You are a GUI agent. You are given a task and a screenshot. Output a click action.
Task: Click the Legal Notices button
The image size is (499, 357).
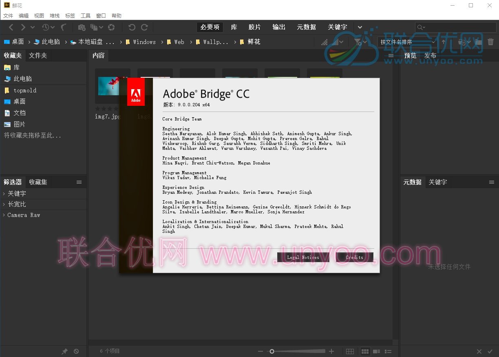click(x=303, y=257)
